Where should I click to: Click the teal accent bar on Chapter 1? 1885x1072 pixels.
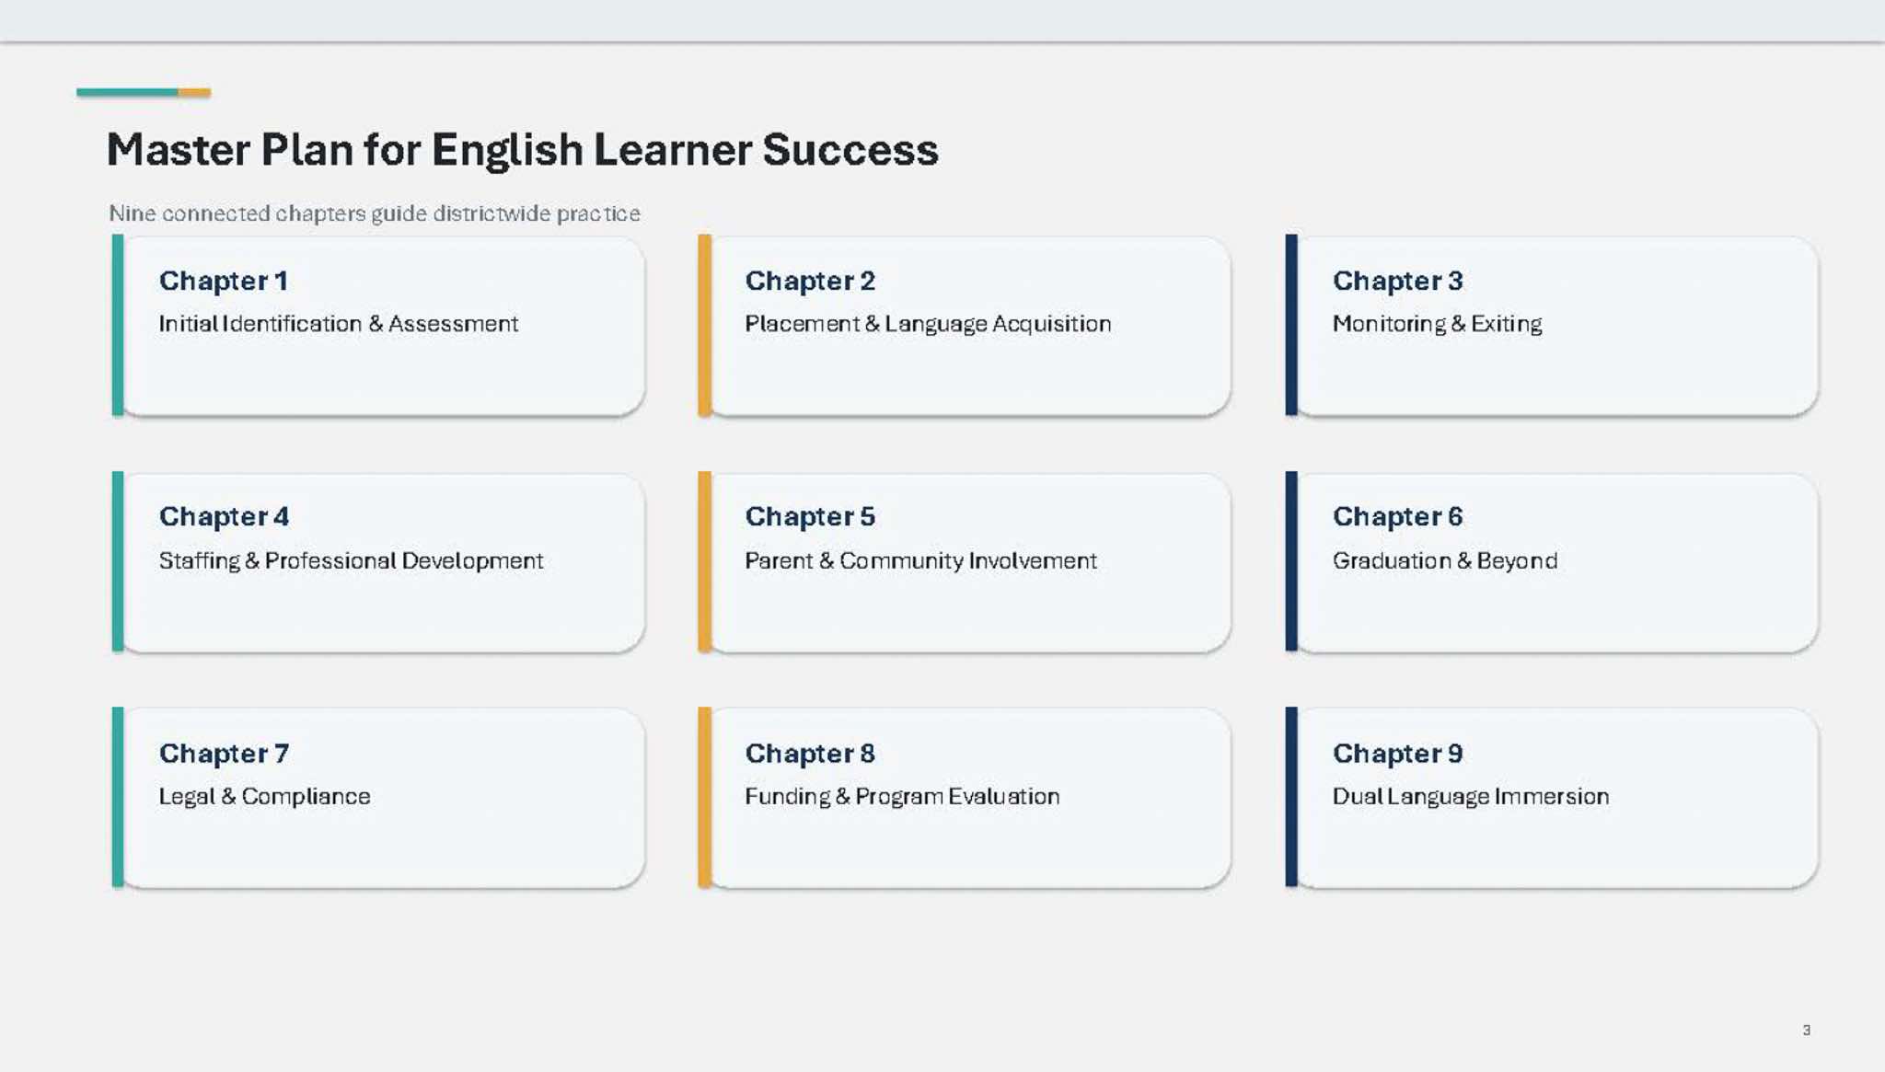(118, 325)
